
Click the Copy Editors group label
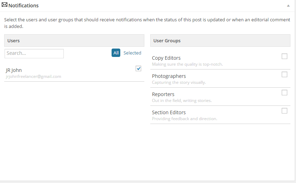coord(166,58)
